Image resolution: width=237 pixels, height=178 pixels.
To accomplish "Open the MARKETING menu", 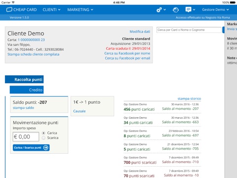I will point(80,10).
